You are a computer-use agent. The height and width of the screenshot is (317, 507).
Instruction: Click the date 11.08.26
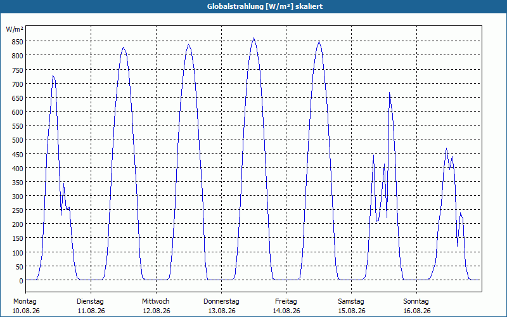pyautogui.click(x=91, y=311)
